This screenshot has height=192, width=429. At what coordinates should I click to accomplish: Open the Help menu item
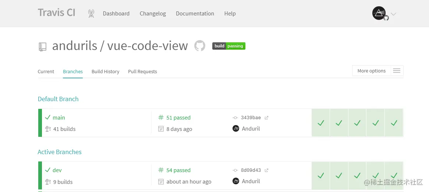(230, 13)
